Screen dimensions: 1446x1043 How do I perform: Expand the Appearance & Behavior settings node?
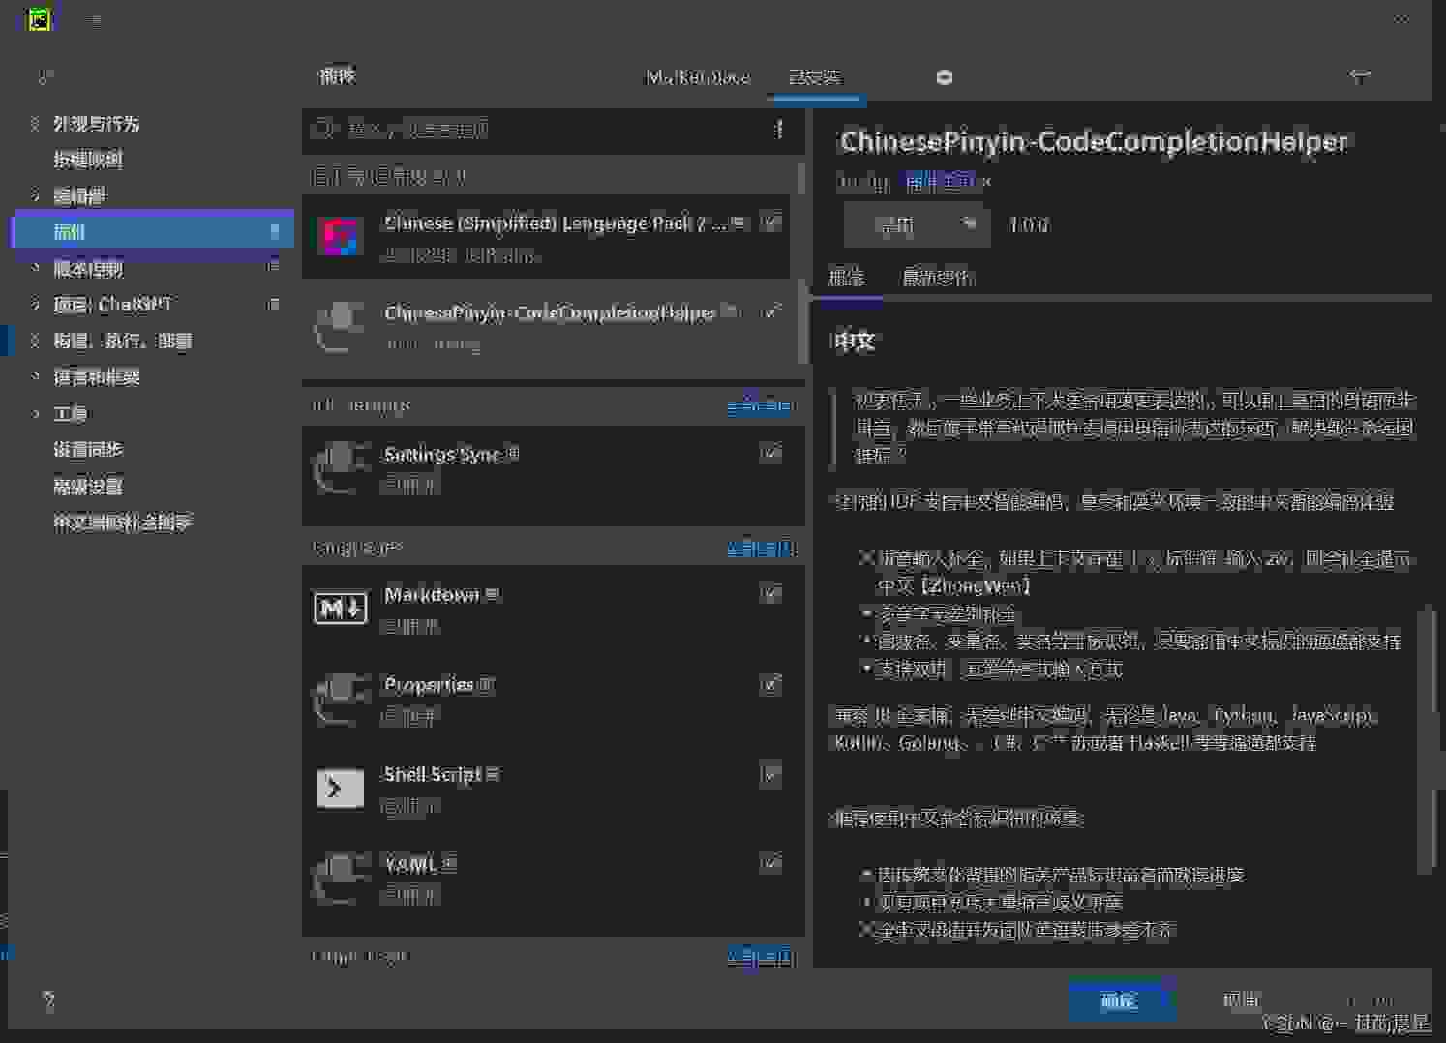tap(35, 124)
